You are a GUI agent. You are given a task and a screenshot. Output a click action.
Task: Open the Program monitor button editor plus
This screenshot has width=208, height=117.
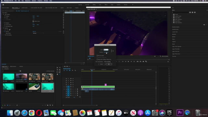point(168,61)
